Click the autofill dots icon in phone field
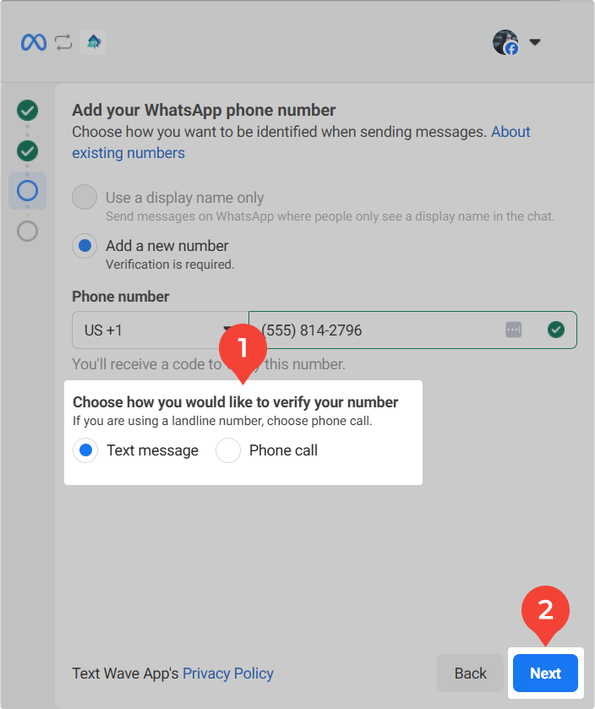Screen dimensions: 595x709 (x=514, y=330)
